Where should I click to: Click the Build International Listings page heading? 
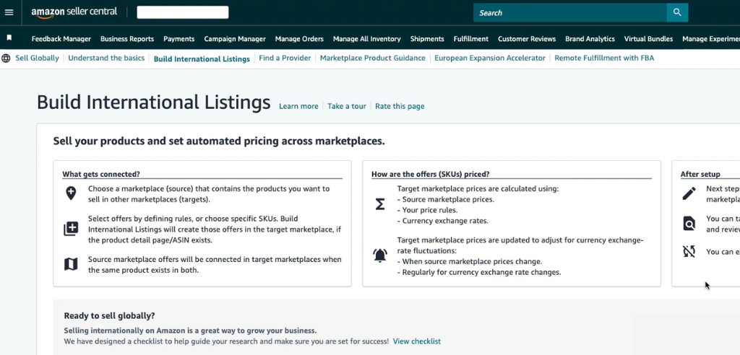point(153,102)
